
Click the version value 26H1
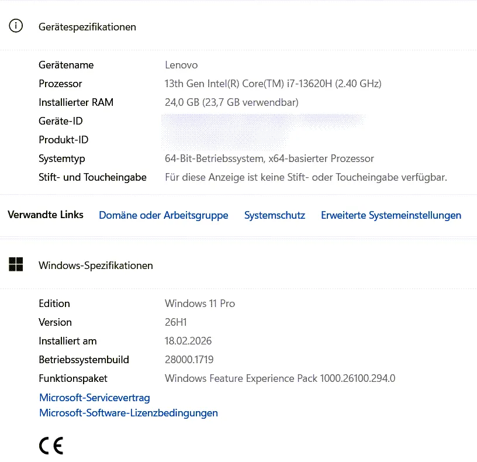tap(177, 322)
